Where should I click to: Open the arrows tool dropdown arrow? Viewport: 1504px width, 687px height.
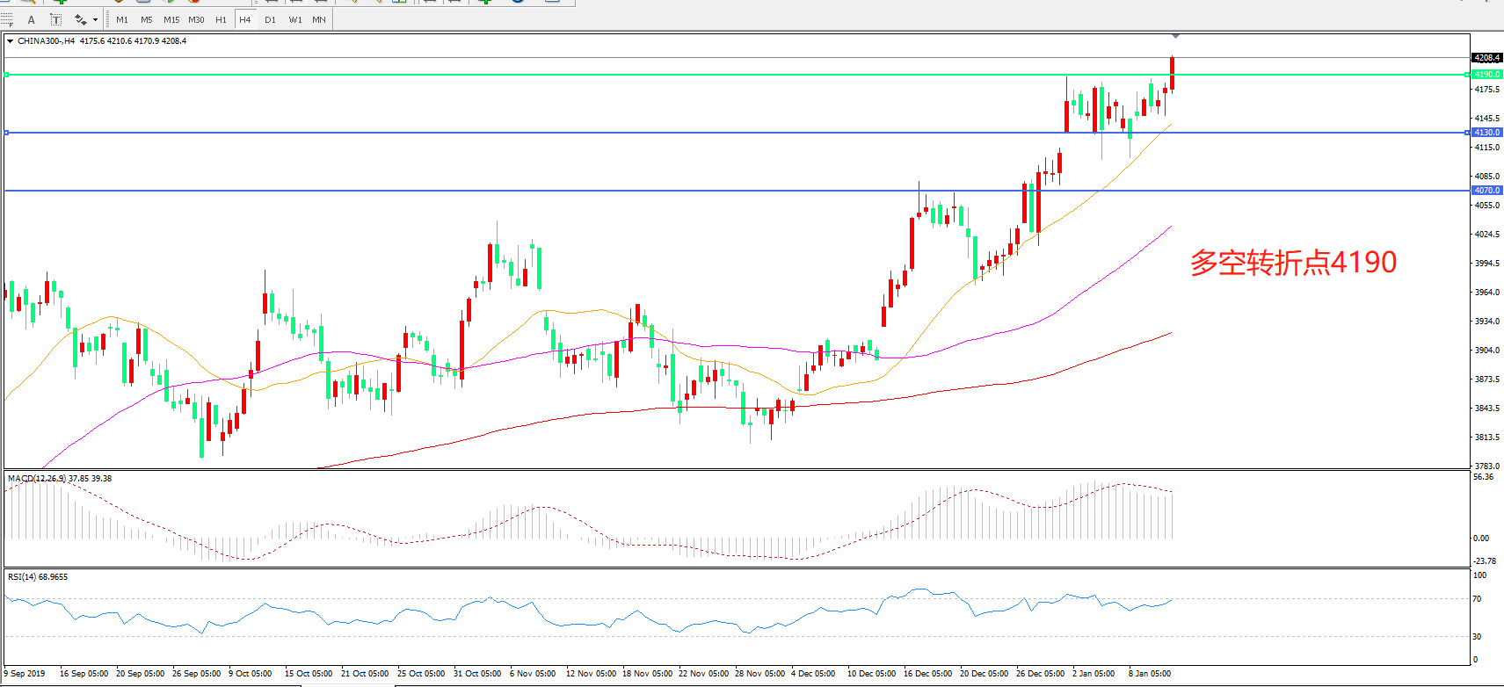[95, 19]
